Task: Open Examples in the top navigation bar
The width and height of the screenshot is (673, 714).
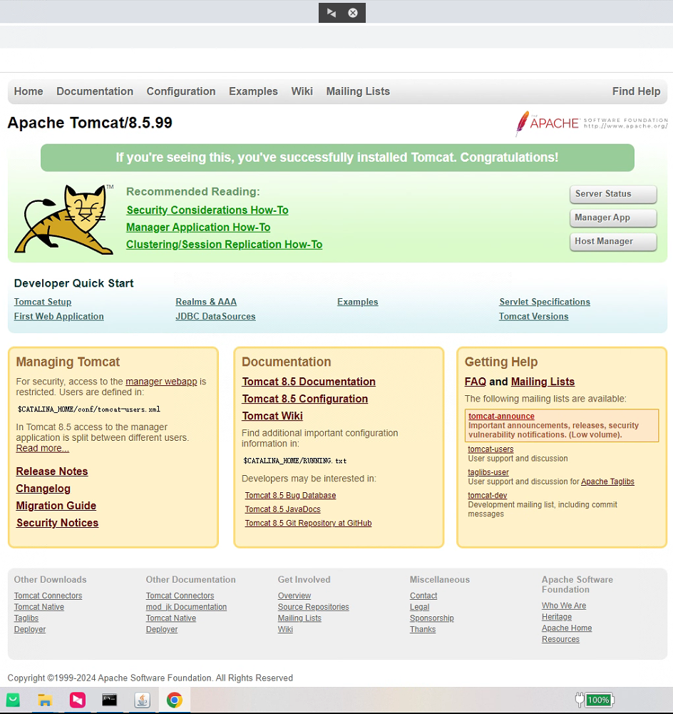Action: (253, 91)
